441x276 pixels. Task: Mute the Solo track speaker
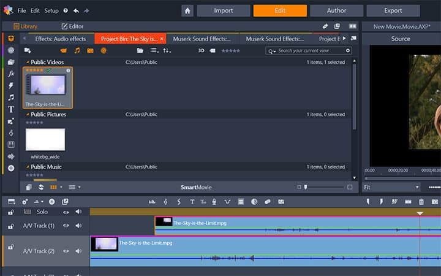78,212
